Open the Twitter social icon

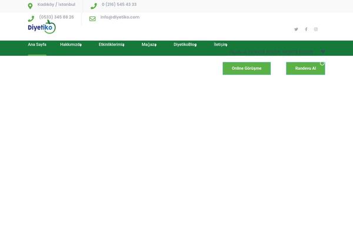click(296, 29)
